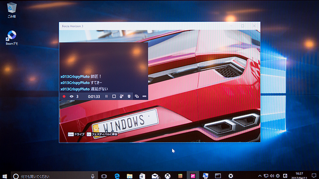Open the taskbar icon right of Forza
Image resolution: width=319 pixels, height=179 pixels.
[205, 176]
